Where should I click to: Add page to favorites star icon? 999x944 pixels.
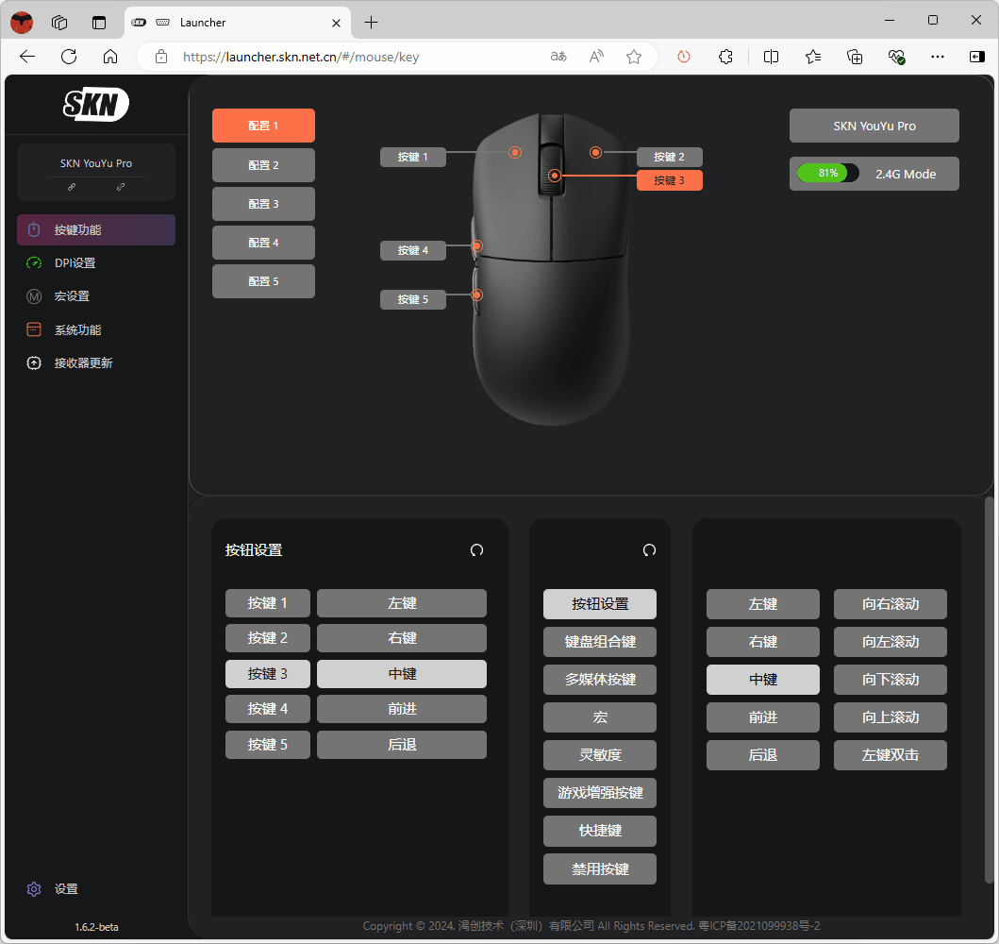click(634, 57)
